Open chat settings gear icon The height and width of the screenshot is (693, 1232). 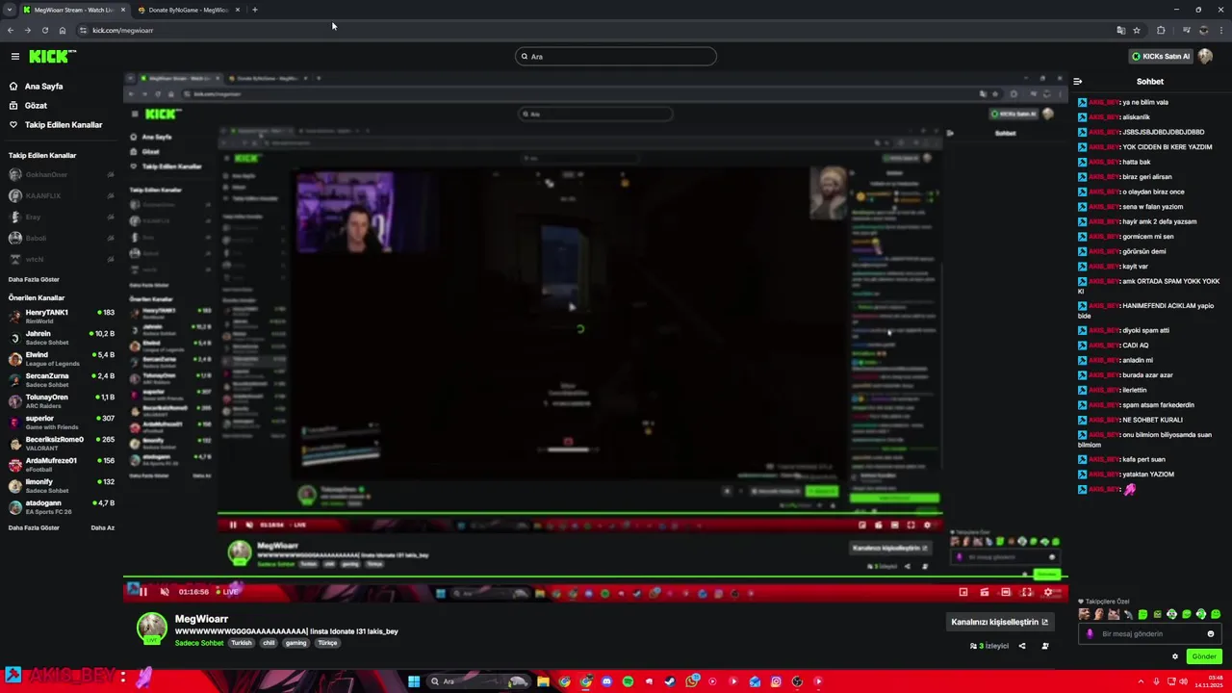coord(1174,657)
